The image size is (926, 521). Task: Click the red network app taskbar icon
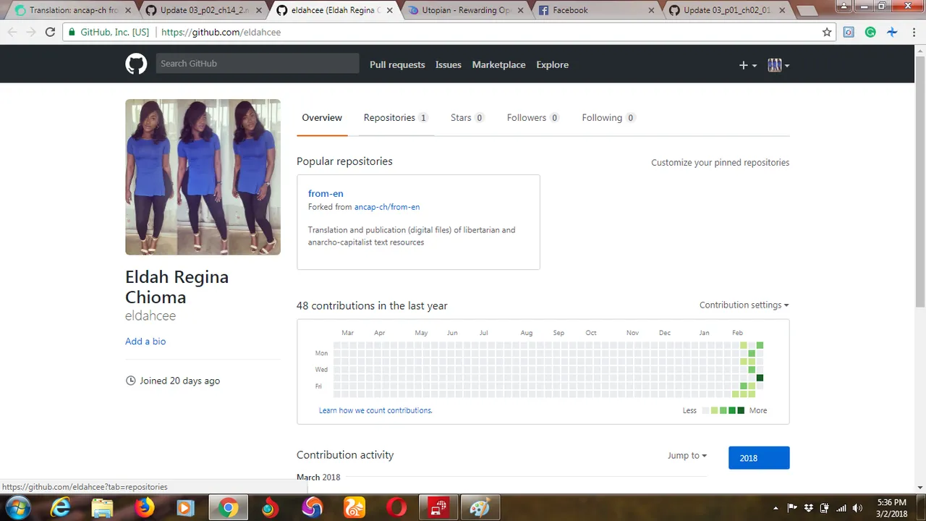coord(438,508)
